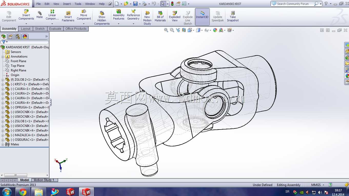Click the Print icon
The height and width of the screenshot is (196, 349).
[144, 4]
